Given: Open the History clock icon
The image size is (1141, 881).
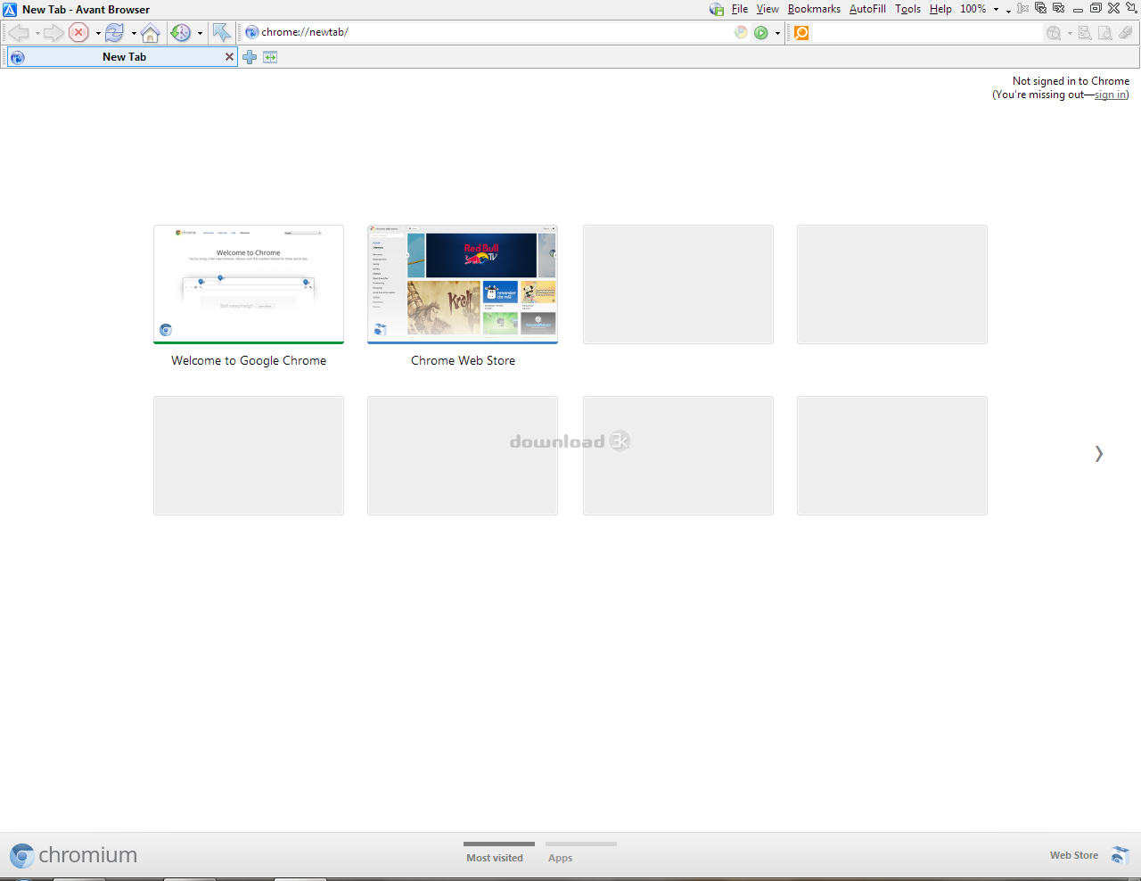Looking at the screenshot, I should (181, 33).
